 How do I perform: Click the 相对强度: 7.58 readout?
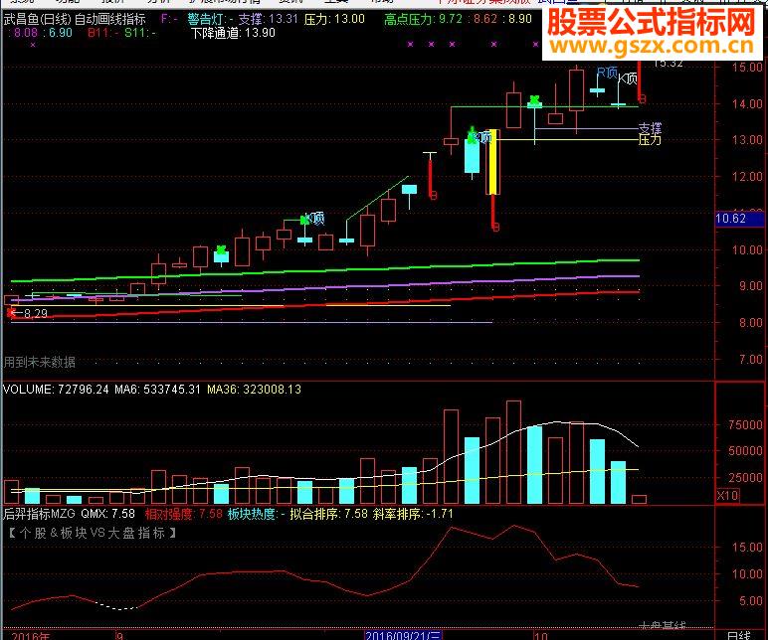pos(184,514)
